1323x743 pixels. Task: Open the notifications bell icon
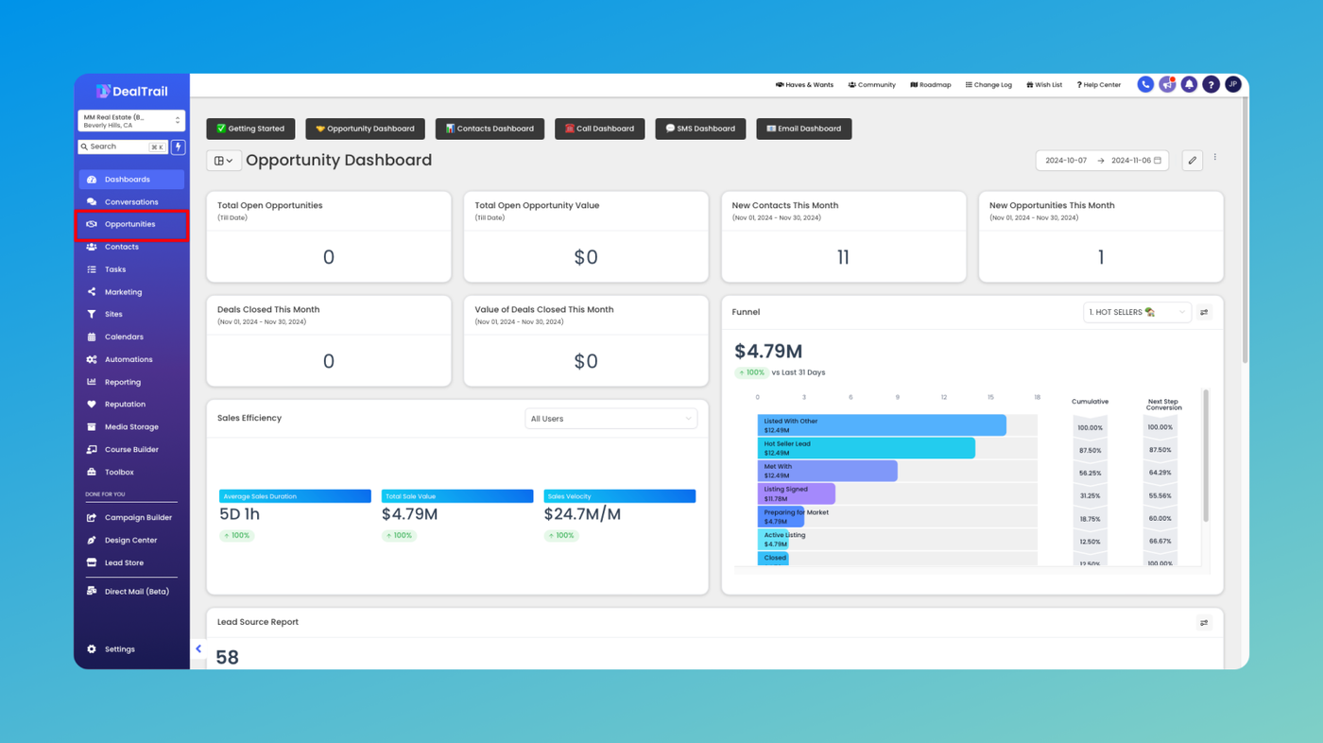coord(1189,85)
